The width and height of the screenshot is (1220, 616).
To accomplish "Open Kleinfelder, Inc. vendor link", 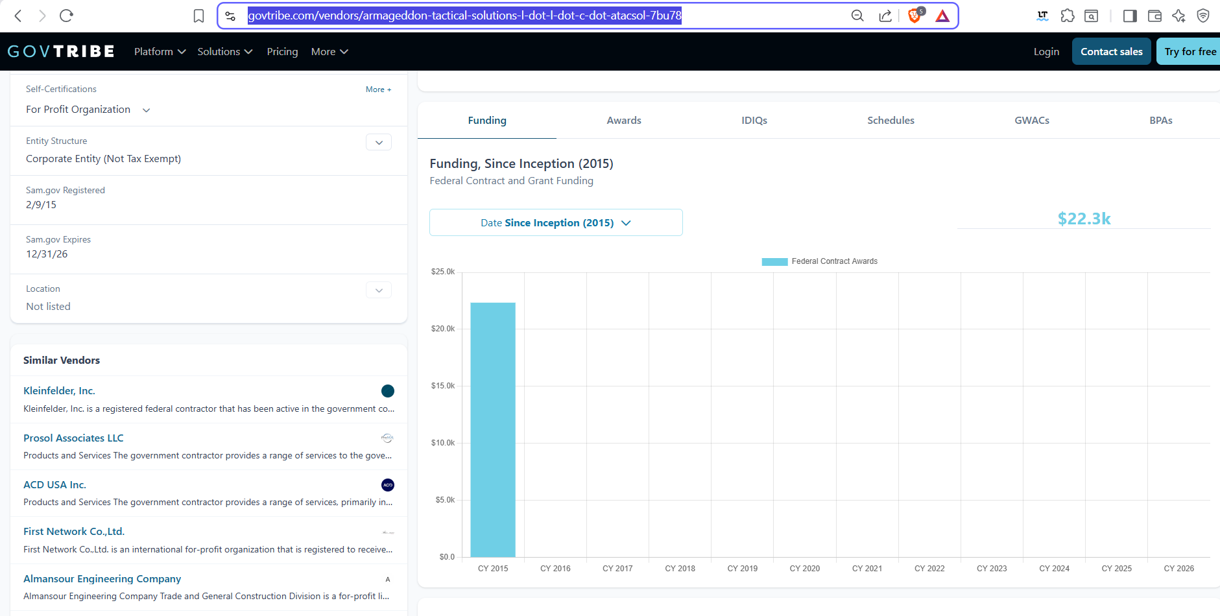I will click(x=59, y=390).
